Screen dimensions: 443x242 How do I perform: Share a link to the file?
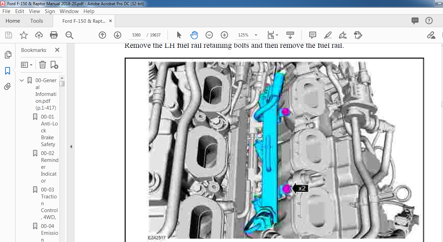[x=431, y=35]
